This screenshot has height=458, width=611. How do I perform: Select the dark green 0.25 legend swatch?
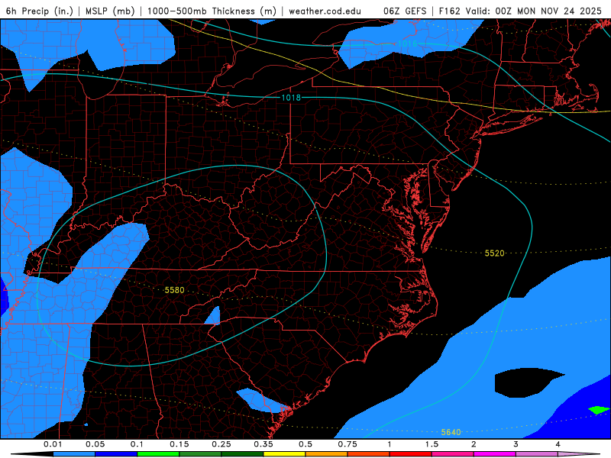tap(242, 454)
